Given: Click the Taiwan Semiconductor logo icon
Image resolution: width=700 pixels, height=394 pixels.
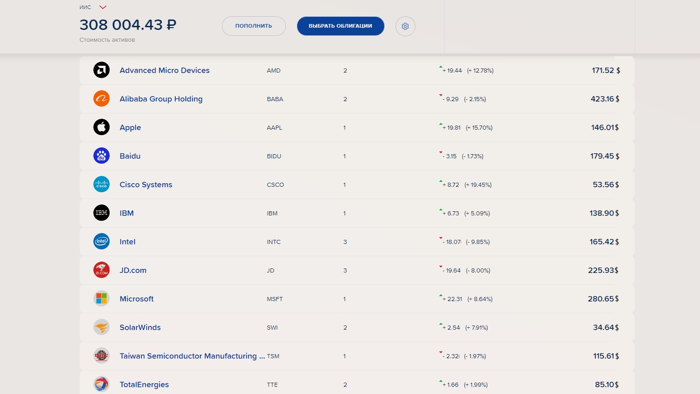Looking at the screenshot, I should pos(101,355).
